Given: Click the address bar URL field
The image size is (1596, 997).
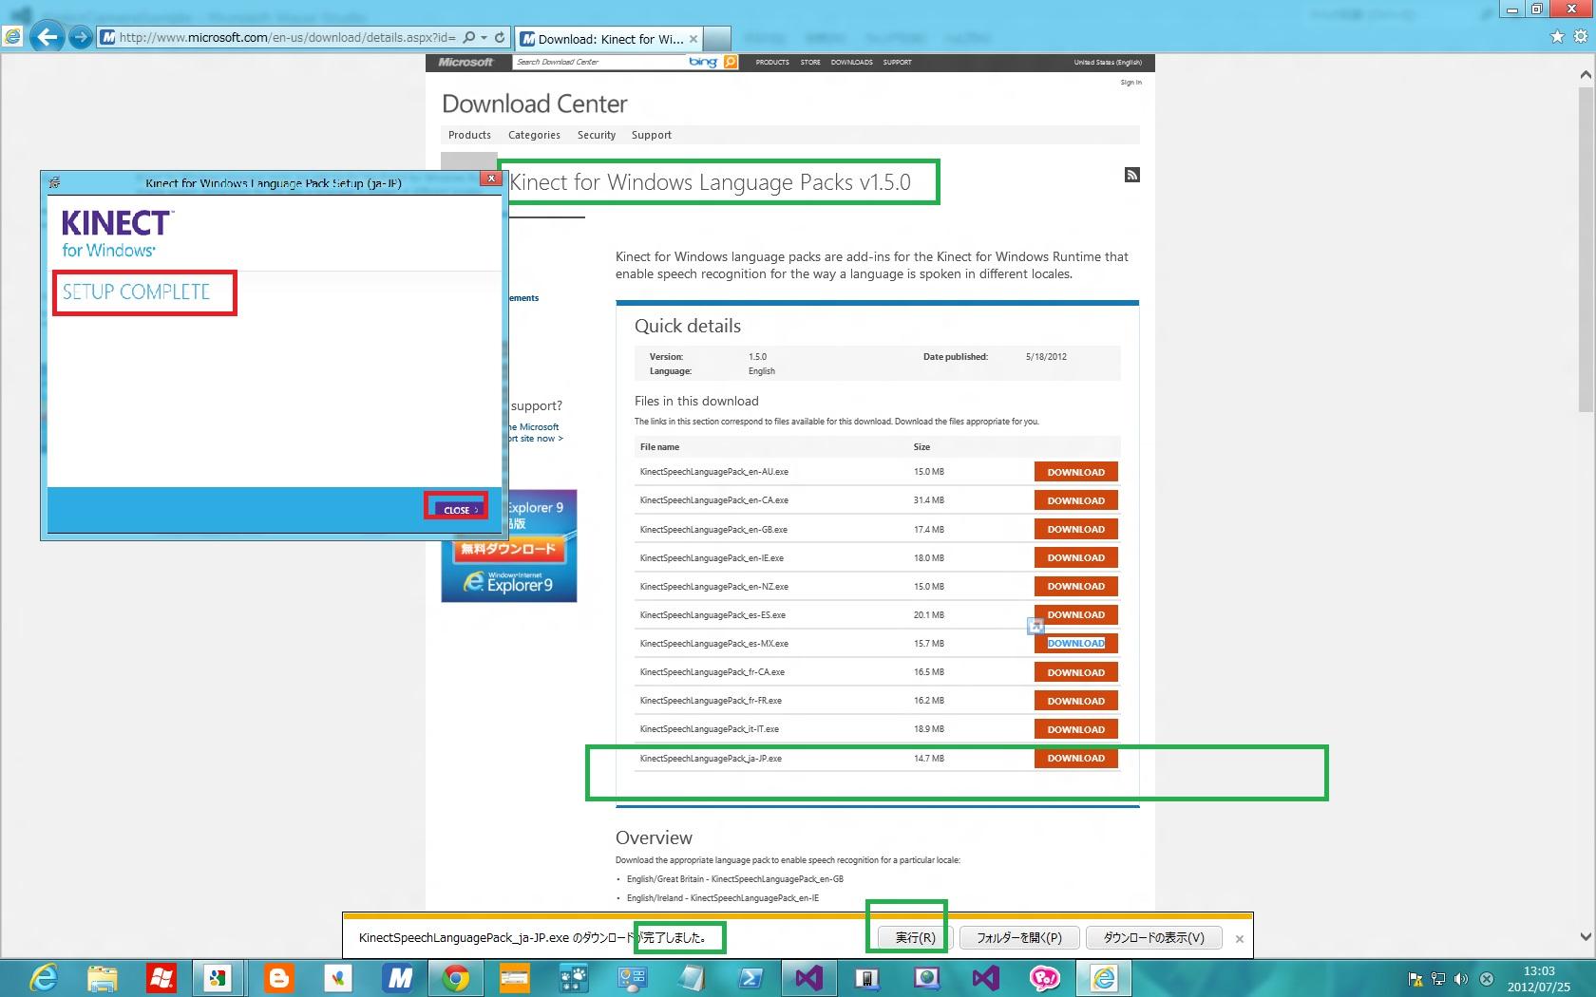Looking at the screenshot, I should tap(286, 38).
